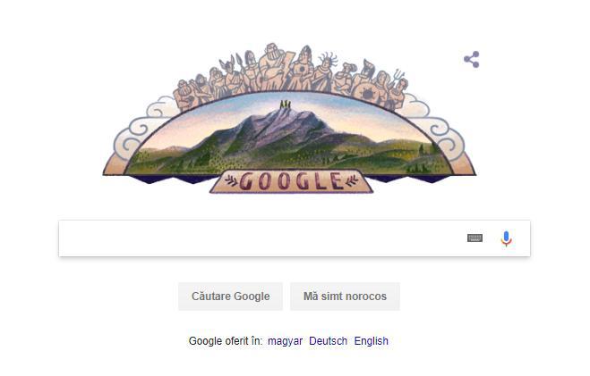Open the on-screen keyboard icon
590x376 pixels.
475,238
